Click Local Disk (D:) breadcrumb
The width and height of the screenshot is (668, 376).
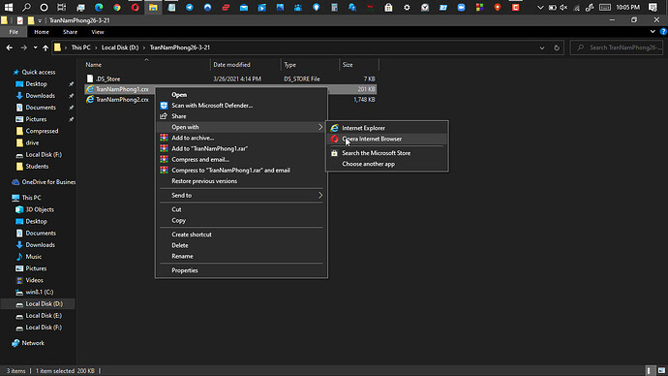[x=120, y=47]
